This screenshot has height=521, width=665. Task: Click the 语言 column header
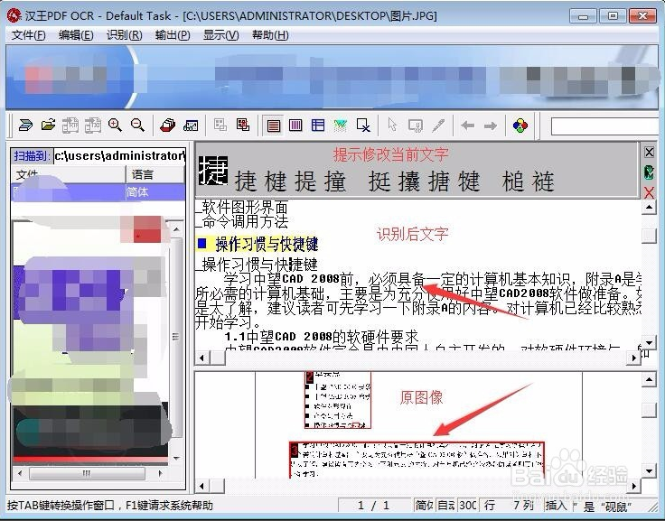tap(155, 174)
